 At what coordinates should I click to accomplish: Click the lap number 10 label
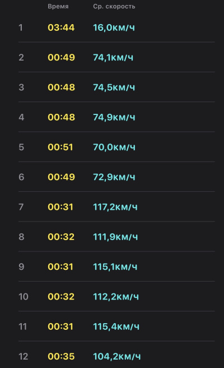click(24, 296)
